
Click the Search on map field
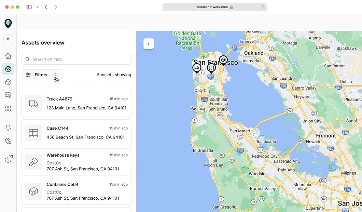[x=76, y=59]
